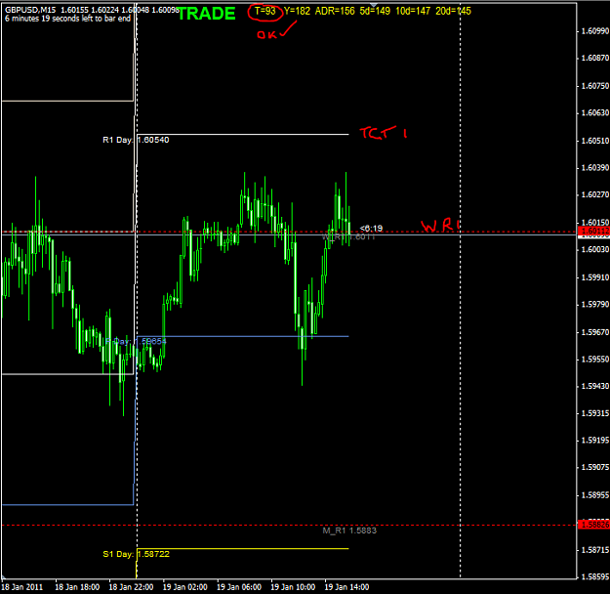Click 1.60750 on the price scale
Screen dimensions: 610x594
tap(594, 86)
